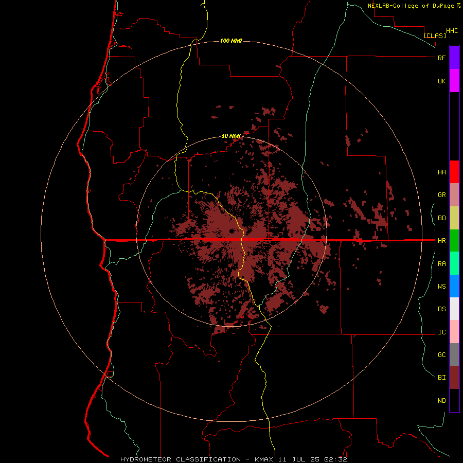
Task: Click the BD legend label text
Action: point(441,218)
